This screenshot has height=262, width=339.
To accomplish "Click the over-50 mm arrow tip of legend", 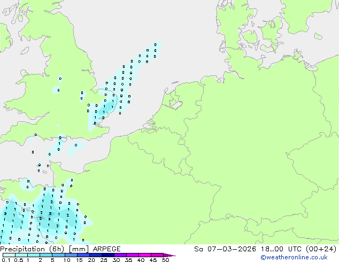I will pyautogui.click(x=169, y=255).
